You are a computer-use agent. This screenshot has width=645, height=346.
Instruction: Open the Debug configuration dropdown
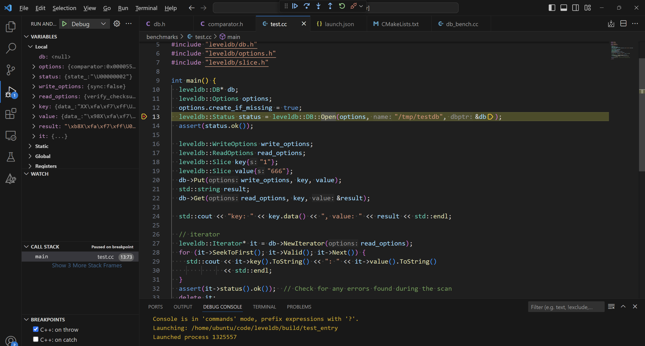103,24
